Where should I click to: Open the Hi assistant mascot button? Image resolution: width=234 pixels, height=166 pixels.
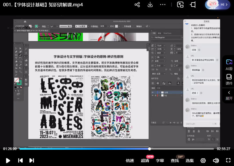218,5
